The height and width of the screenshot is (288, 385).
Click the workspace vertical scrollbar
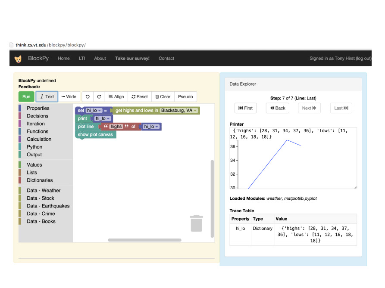click(212, 199)
